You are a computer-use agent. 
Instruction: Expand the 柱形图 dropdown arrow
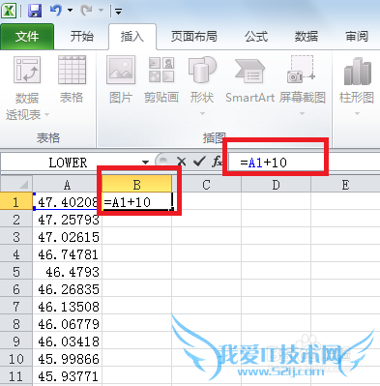click(x=357, y=113)
